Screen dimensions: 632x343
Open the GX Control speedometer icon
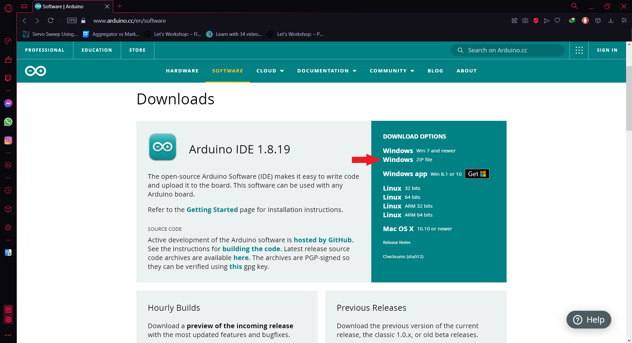[x=8, y=41]
